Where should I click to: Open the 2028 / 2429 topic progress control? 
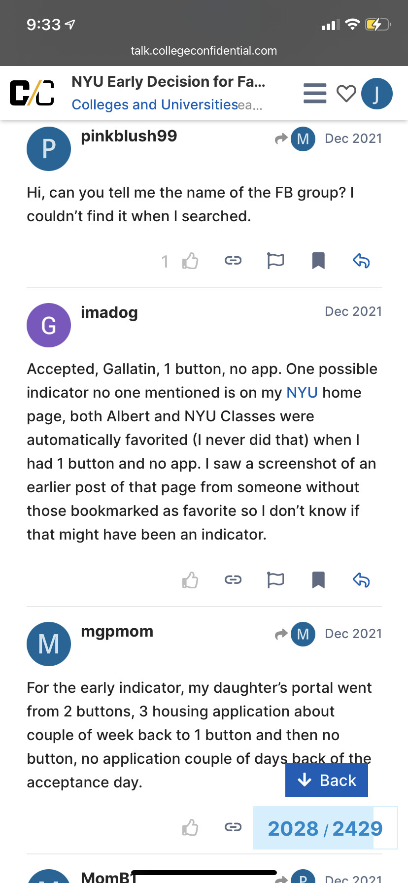(325, 828)
